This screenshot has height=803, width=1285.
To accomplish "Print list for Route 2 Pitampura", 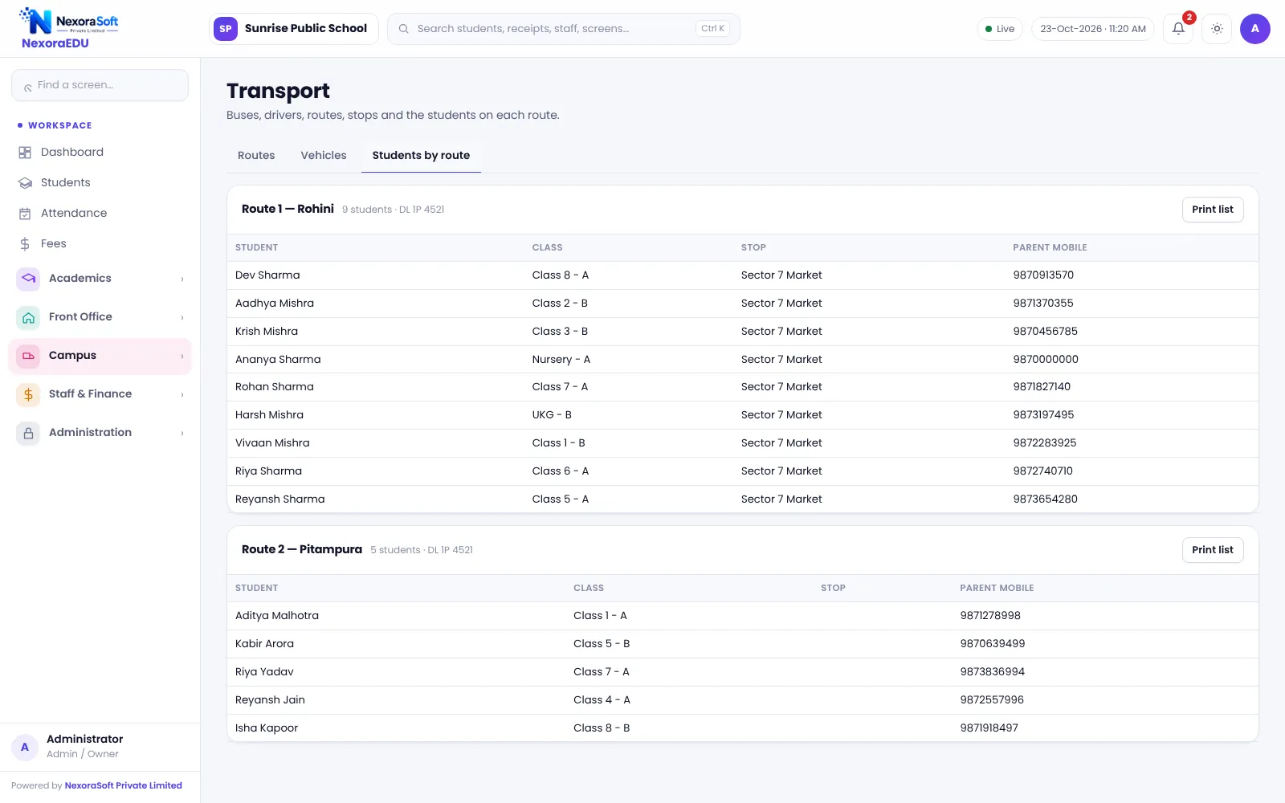I will [1213, 550].
